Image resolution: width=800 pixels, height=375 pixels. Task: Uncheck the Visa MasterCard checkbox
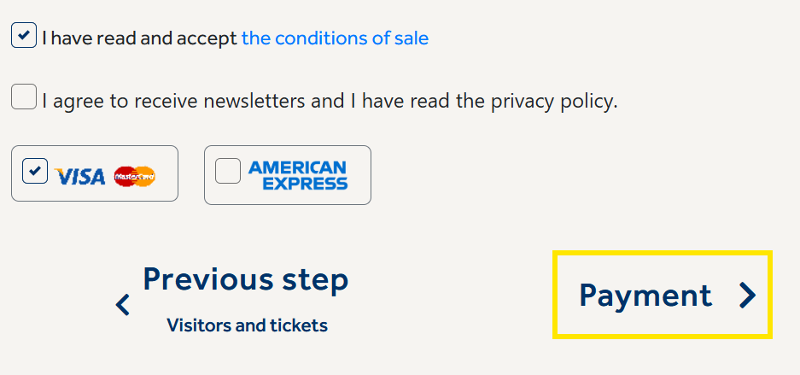coord(35,172)
